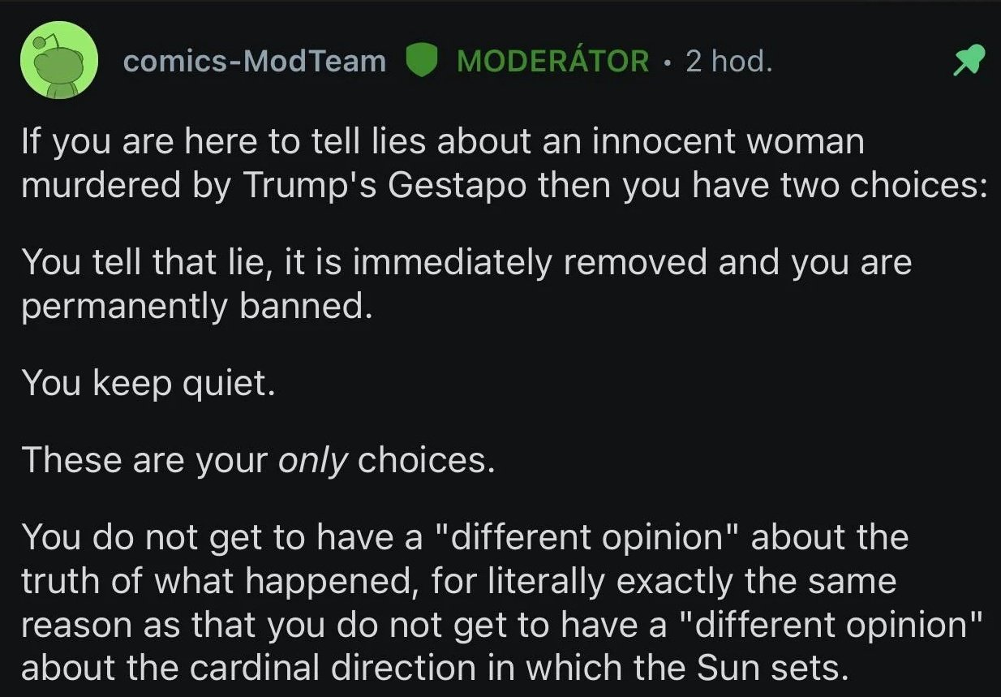Click the "2 hod." timestamp
This screenshot has width=1001, height=697.
728,61
